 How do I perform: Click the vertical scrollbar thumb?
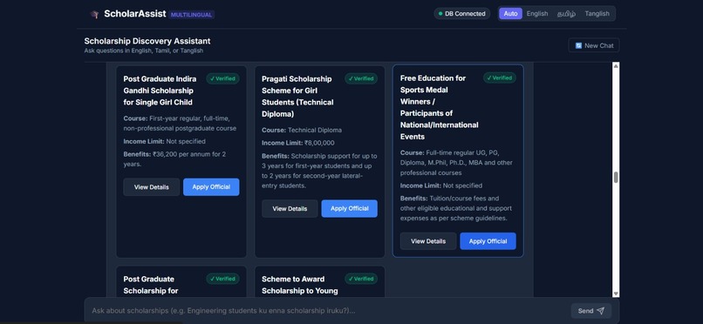tap(616, 177)
